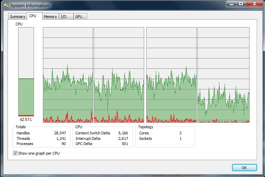Open the Memory tab
This screenshot has height=177, width=265.
(x=50, y=16)
